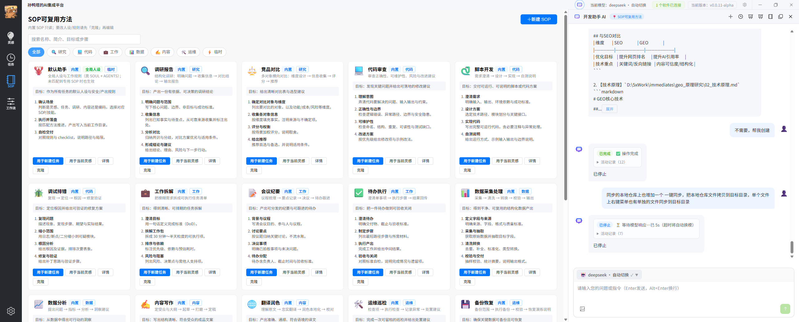Viewport: 799px width, 322px height.
Task: Clone the 工作拆解 SOP
Action: click(x=147, y=282)
